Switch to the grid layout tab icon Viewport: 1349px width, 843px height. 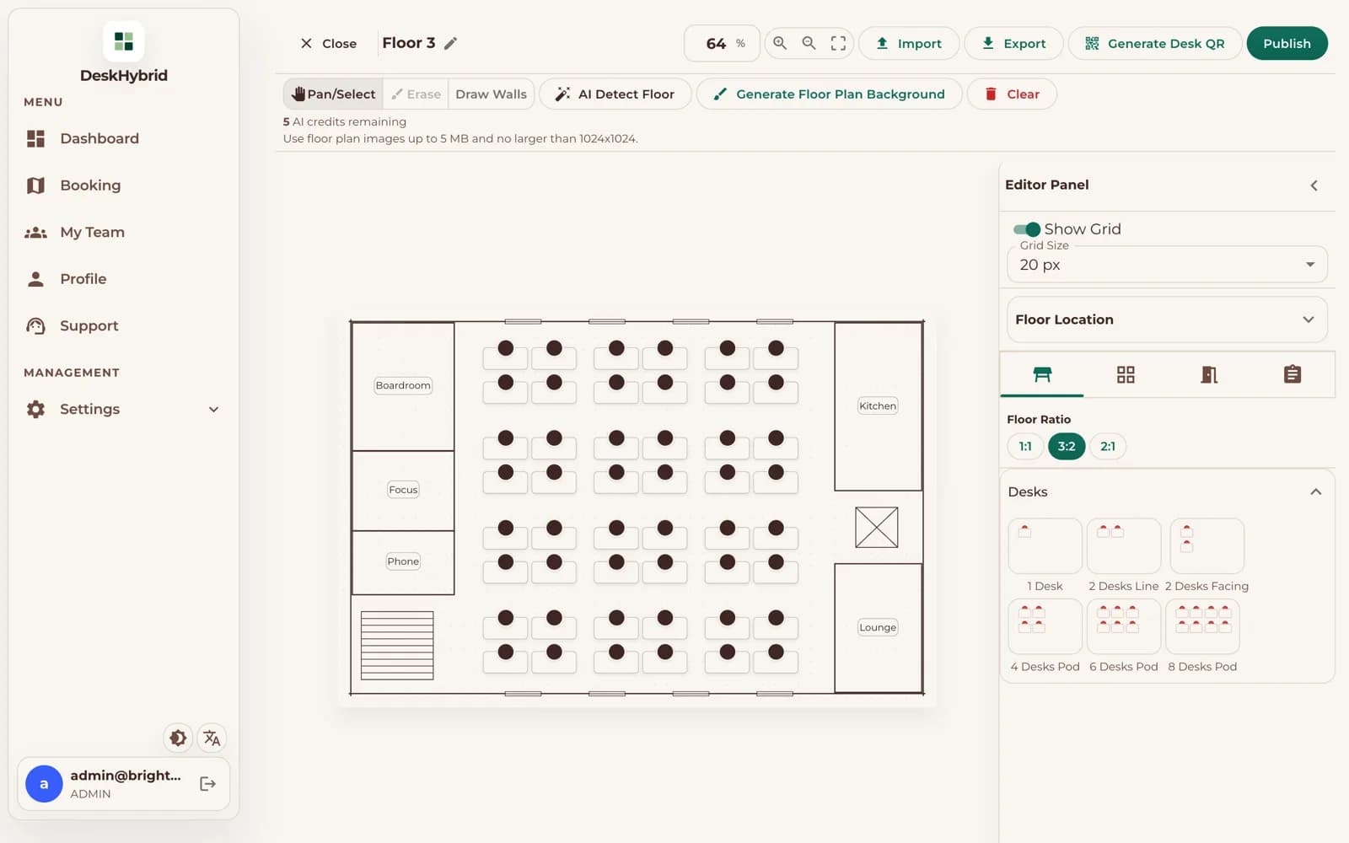pos(1126,374)
